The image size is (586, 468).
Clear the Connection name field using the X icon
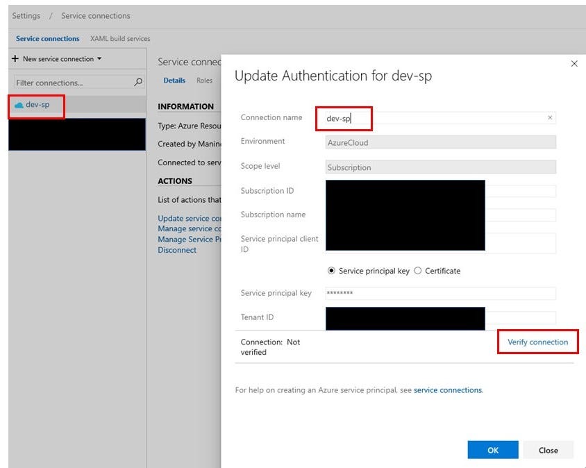pos(550,118)
